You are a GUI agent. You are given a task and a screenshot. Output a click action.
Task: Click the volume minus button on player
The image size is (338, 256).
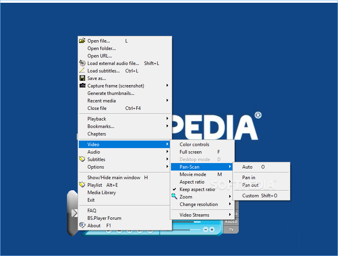(206, 230)
